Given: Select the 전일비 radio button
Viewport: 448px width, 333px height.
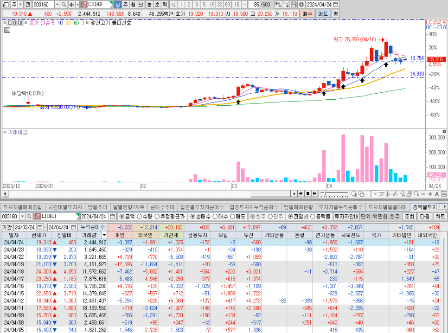Looking at the screenshot, I should 290,217.
